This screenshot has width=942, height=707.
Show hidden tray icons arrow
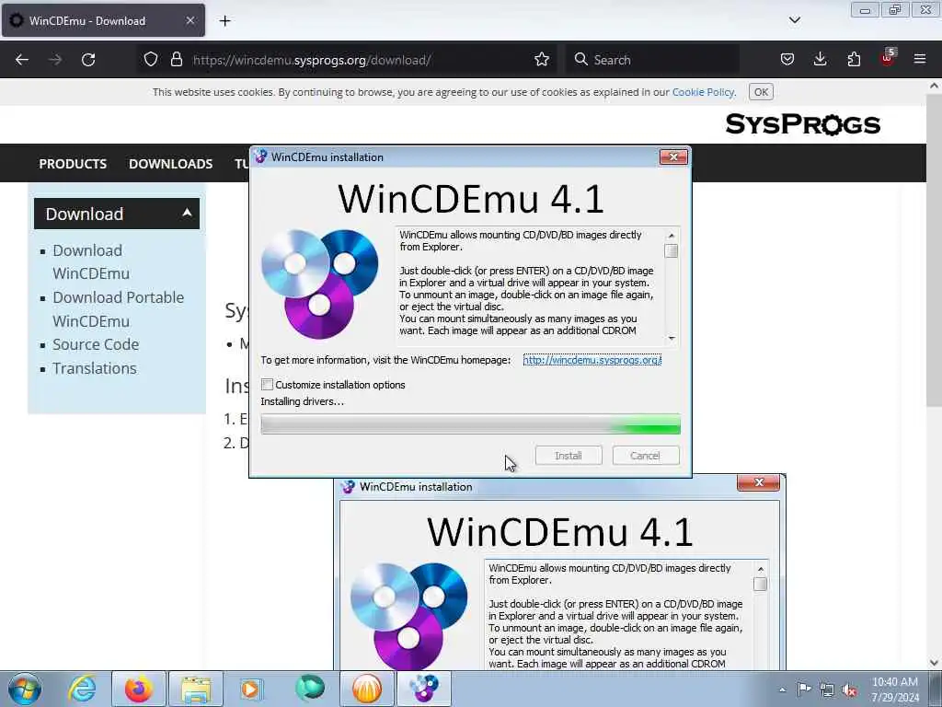[x=782, y=690]
